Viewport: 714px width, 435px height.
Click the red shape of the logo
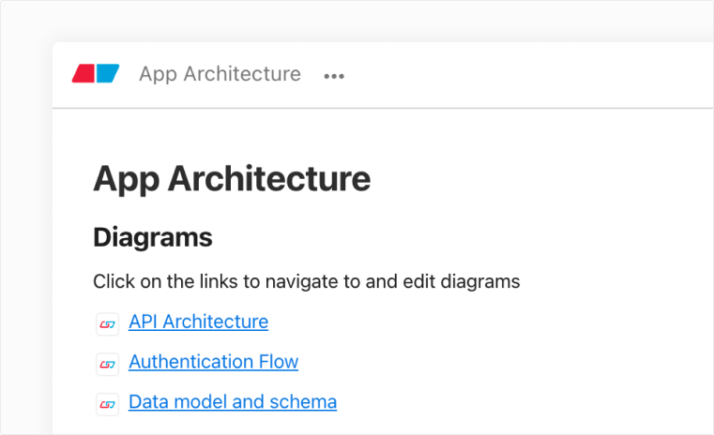tap(84, 74)
